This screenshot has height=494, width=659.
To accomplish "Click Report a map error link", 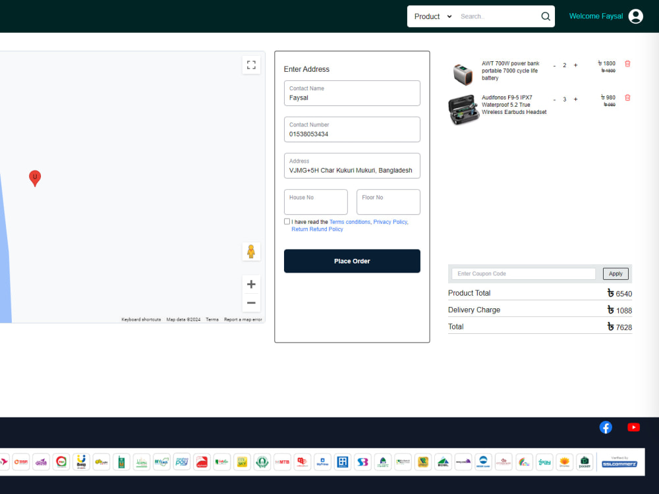I will 243,319.
